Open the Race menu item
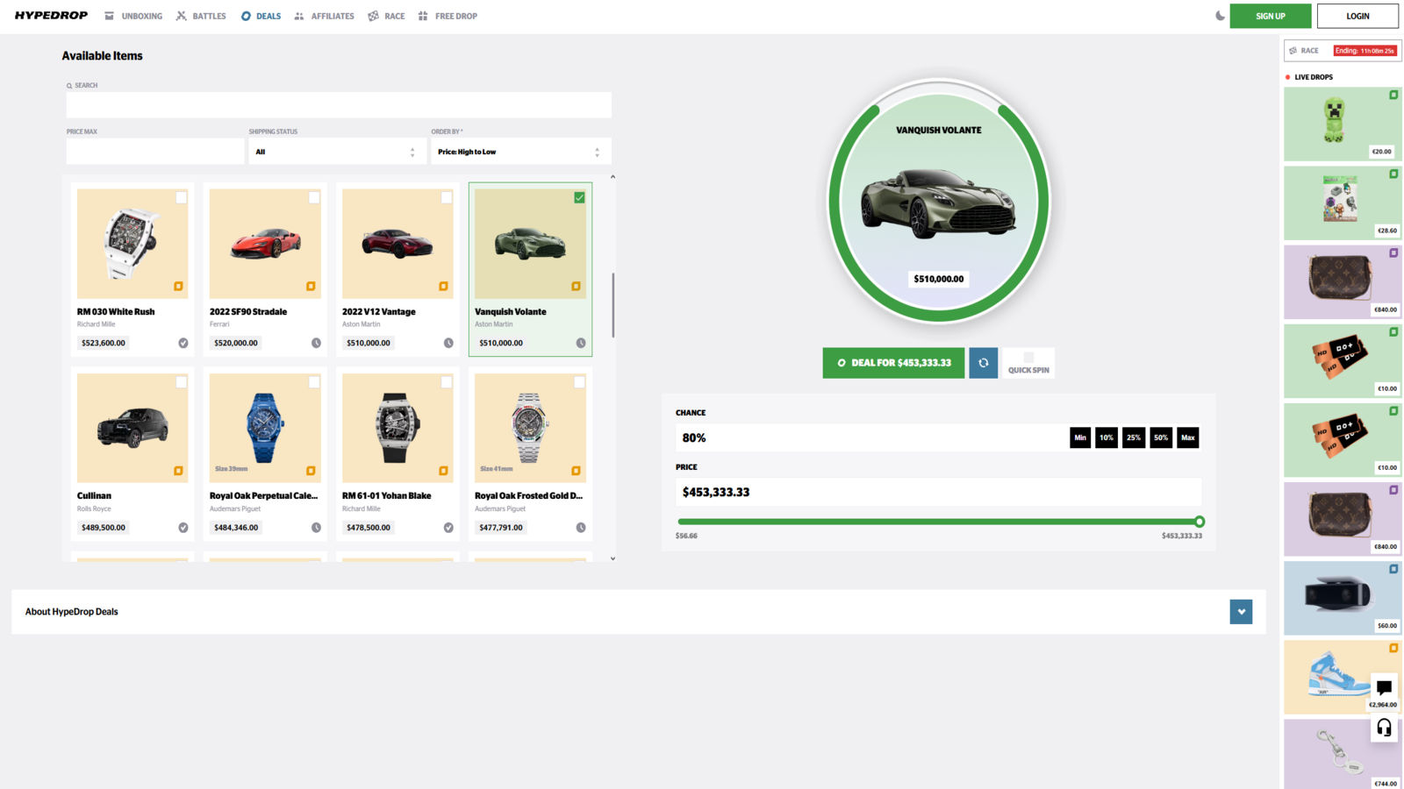The height and width of the screenshot is (789, 1404). point(386,16)
